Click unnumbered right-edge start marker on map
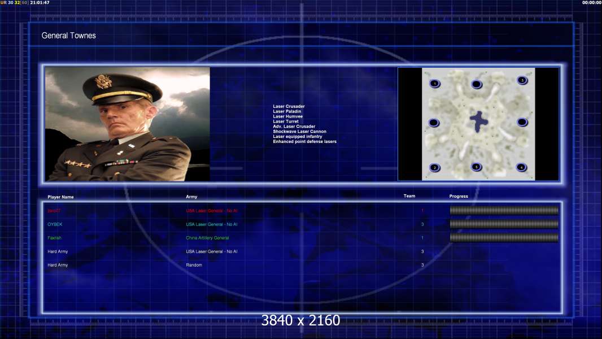The width and height of the screenshot is (602, 339). 522,123
